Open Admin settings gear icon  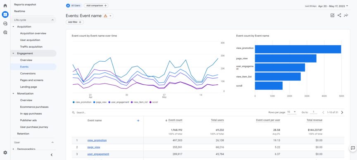point(5,153)
